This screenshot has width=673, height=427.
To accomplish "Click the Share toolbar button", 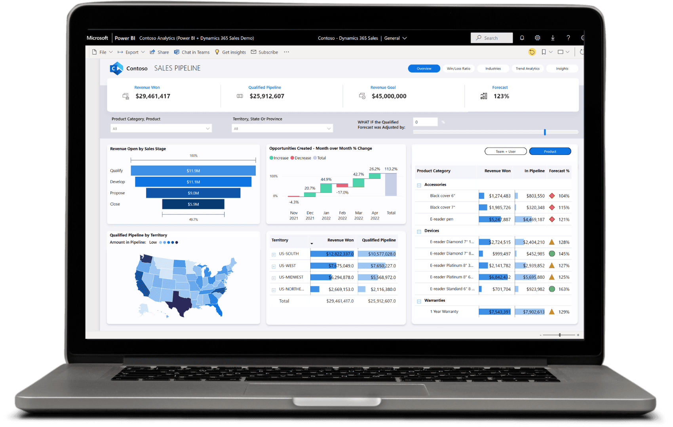I will tap(159, 52).
